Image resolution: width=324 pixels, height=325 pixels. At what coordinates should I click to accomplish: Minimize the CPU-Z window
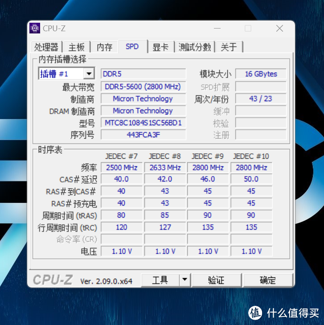click(217, 28)
